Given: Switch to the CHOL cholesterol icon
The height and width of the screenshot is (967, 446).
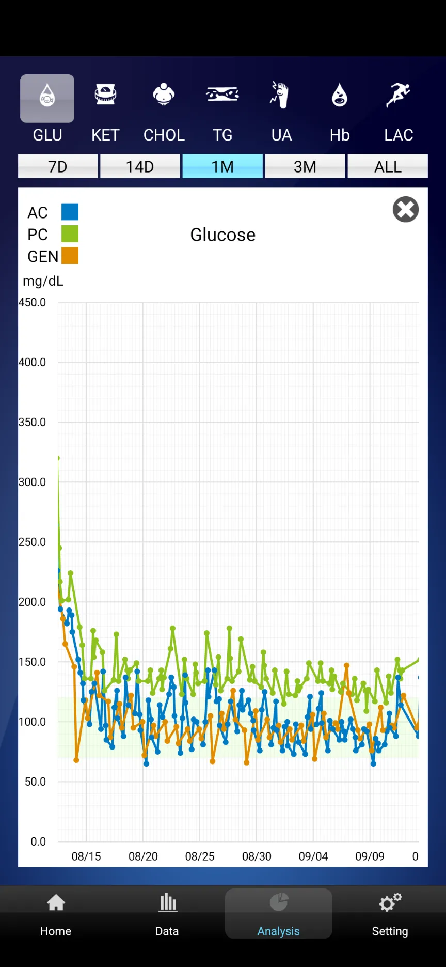Looking at the screenshot, I should tap(164, 96).
